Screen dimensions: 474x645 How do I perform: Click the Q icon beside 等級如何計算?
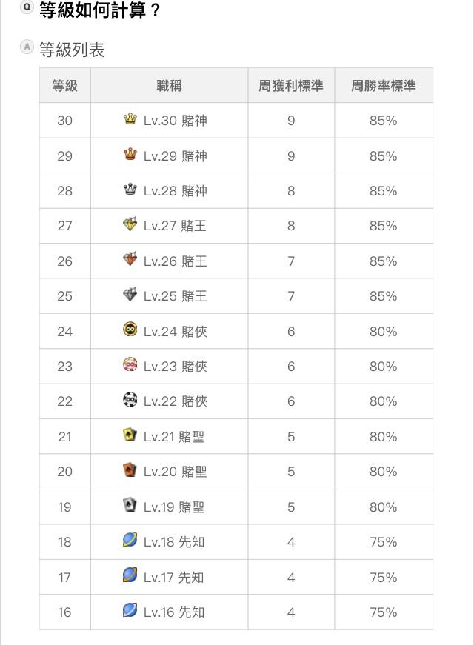(27, 7)
